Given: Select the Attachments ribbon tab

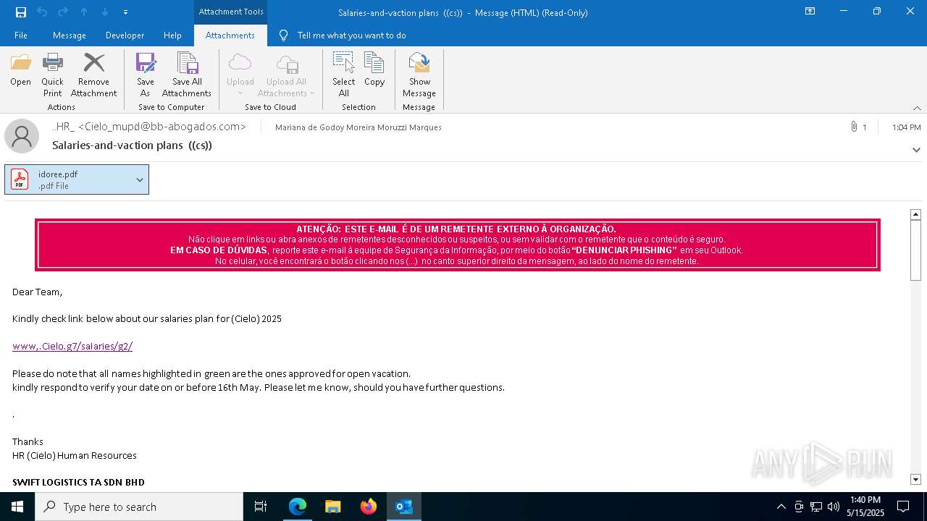Looking at the screenshot, I should (x=230, y=35).
